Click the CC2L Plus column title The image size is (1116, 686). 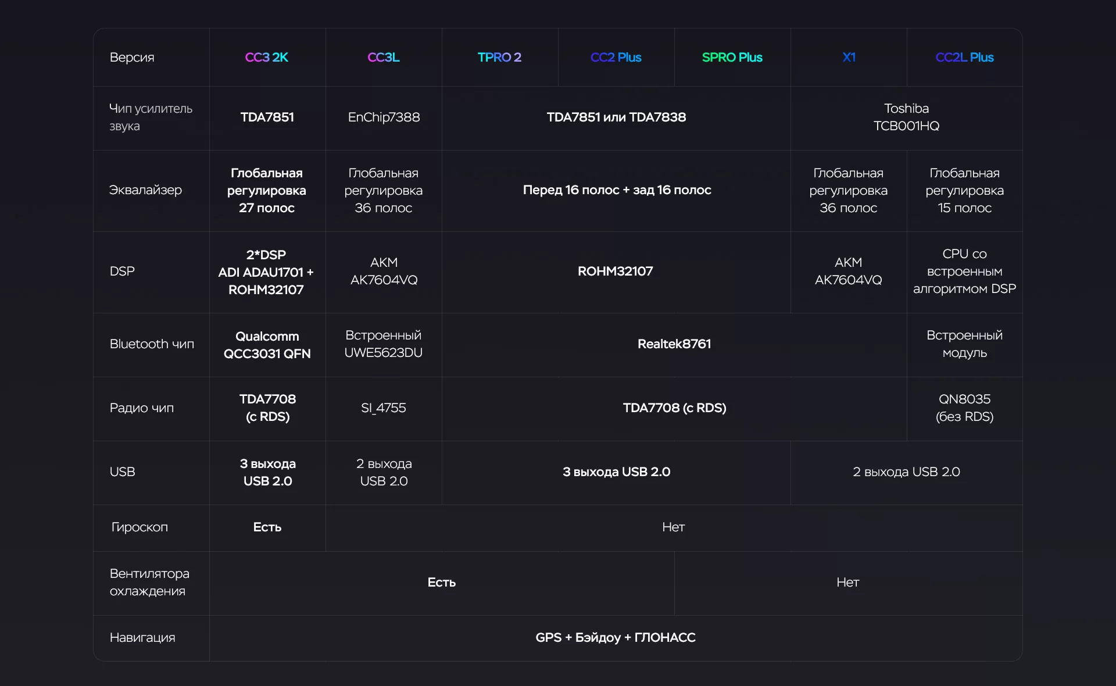[964, 58]
